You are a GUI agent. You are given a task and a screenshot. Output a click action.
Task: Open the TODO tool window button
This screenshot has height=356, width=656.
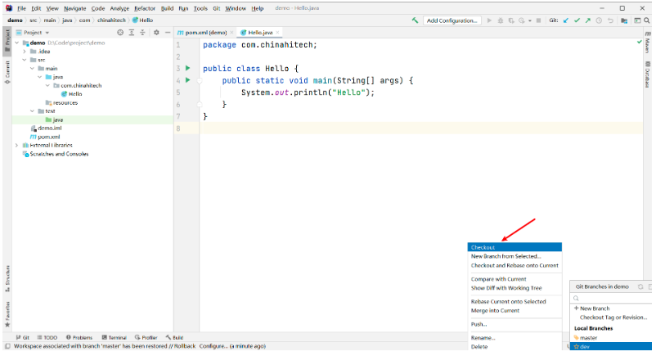tap(47, 337)
